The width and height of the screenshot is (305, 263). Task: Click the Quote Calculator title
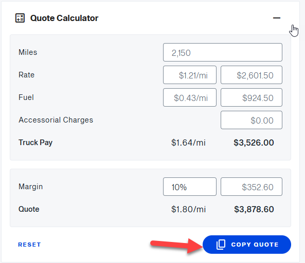click(64, 18)
